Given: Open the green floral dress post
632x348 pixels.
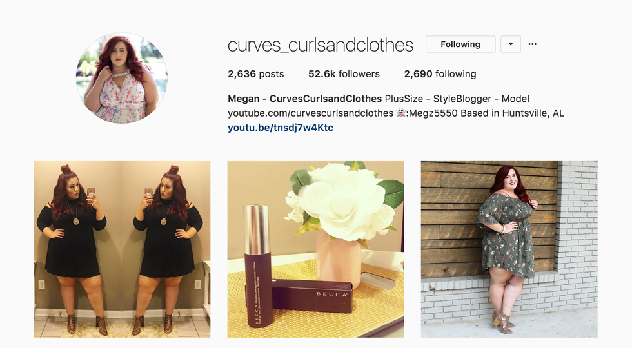Looking at the screenshot, I should coord(509,249).
